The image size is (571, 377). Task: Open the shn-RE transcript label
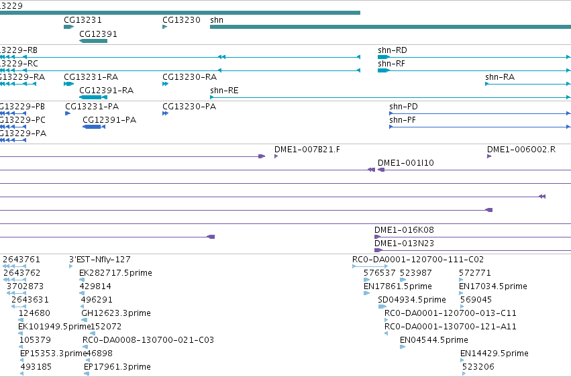coord(224,91)
